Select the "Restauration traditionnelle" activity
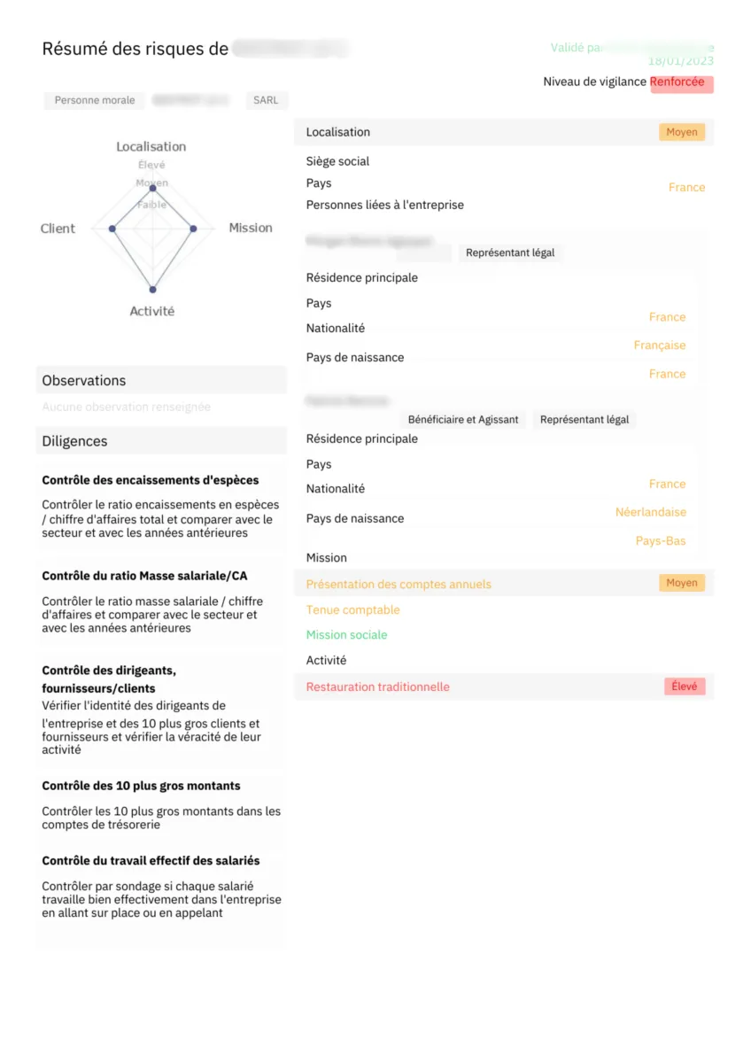This screenshot has height=1063, width=751. pos(377,687)
